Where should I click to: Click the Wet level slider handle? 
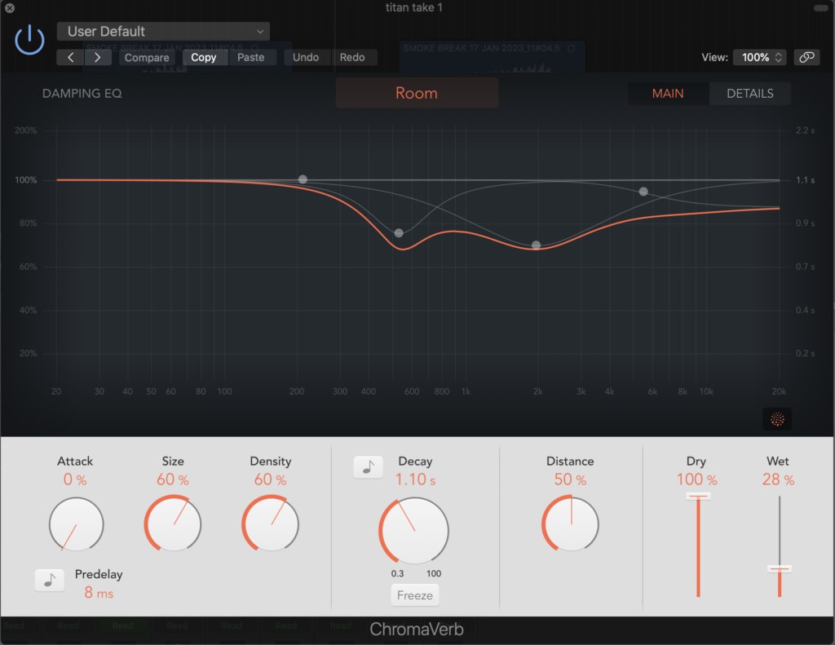[779, 568]
